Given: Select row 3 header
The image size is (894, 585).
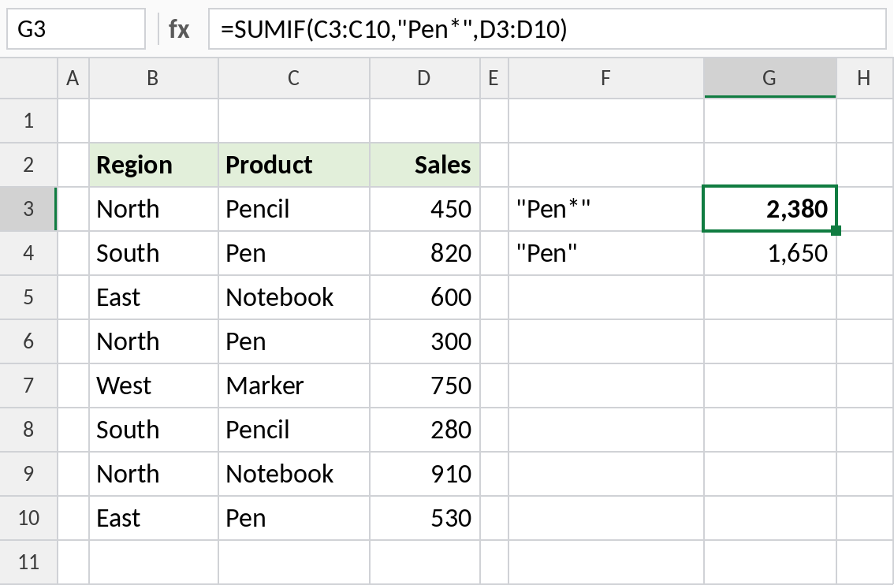Looking at the screenshot, I should tap(28, 209).
